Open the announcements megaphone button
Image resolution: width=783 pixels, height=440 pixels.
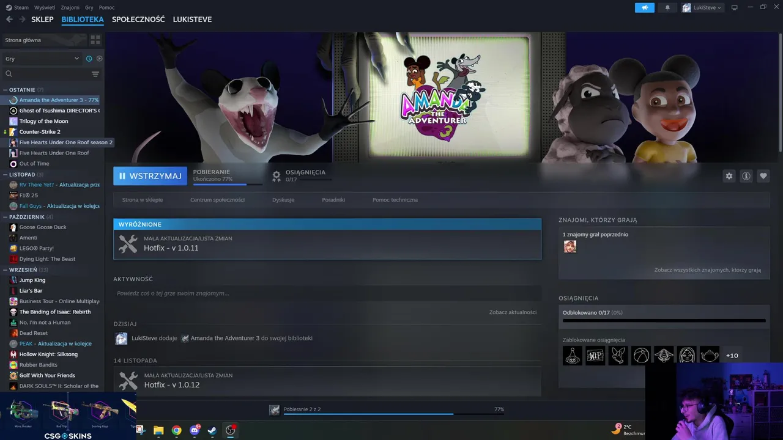tap(645, 7)
